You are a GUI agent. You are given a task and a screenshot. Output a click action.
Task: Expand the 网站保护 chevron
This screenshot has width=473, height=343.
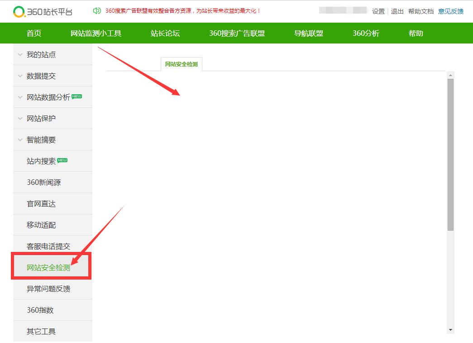coord(20,119)
